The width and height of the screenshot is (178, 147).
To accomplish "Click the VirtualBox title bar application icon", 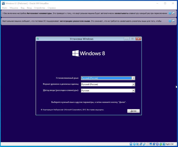I will tap(3, 3).
